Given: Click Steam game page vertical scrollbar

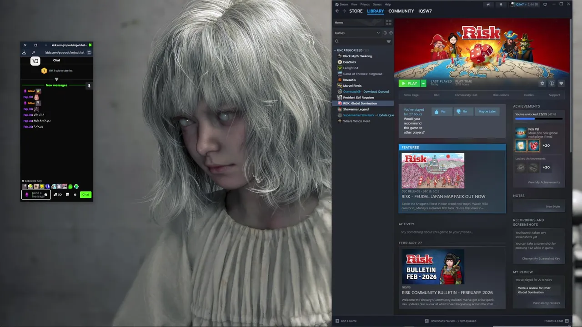Looking at the screenshot, I should (x=571, y=85).
